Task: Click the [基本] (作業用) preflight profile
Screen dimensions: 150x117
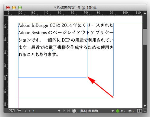Action: click(89, 111)
